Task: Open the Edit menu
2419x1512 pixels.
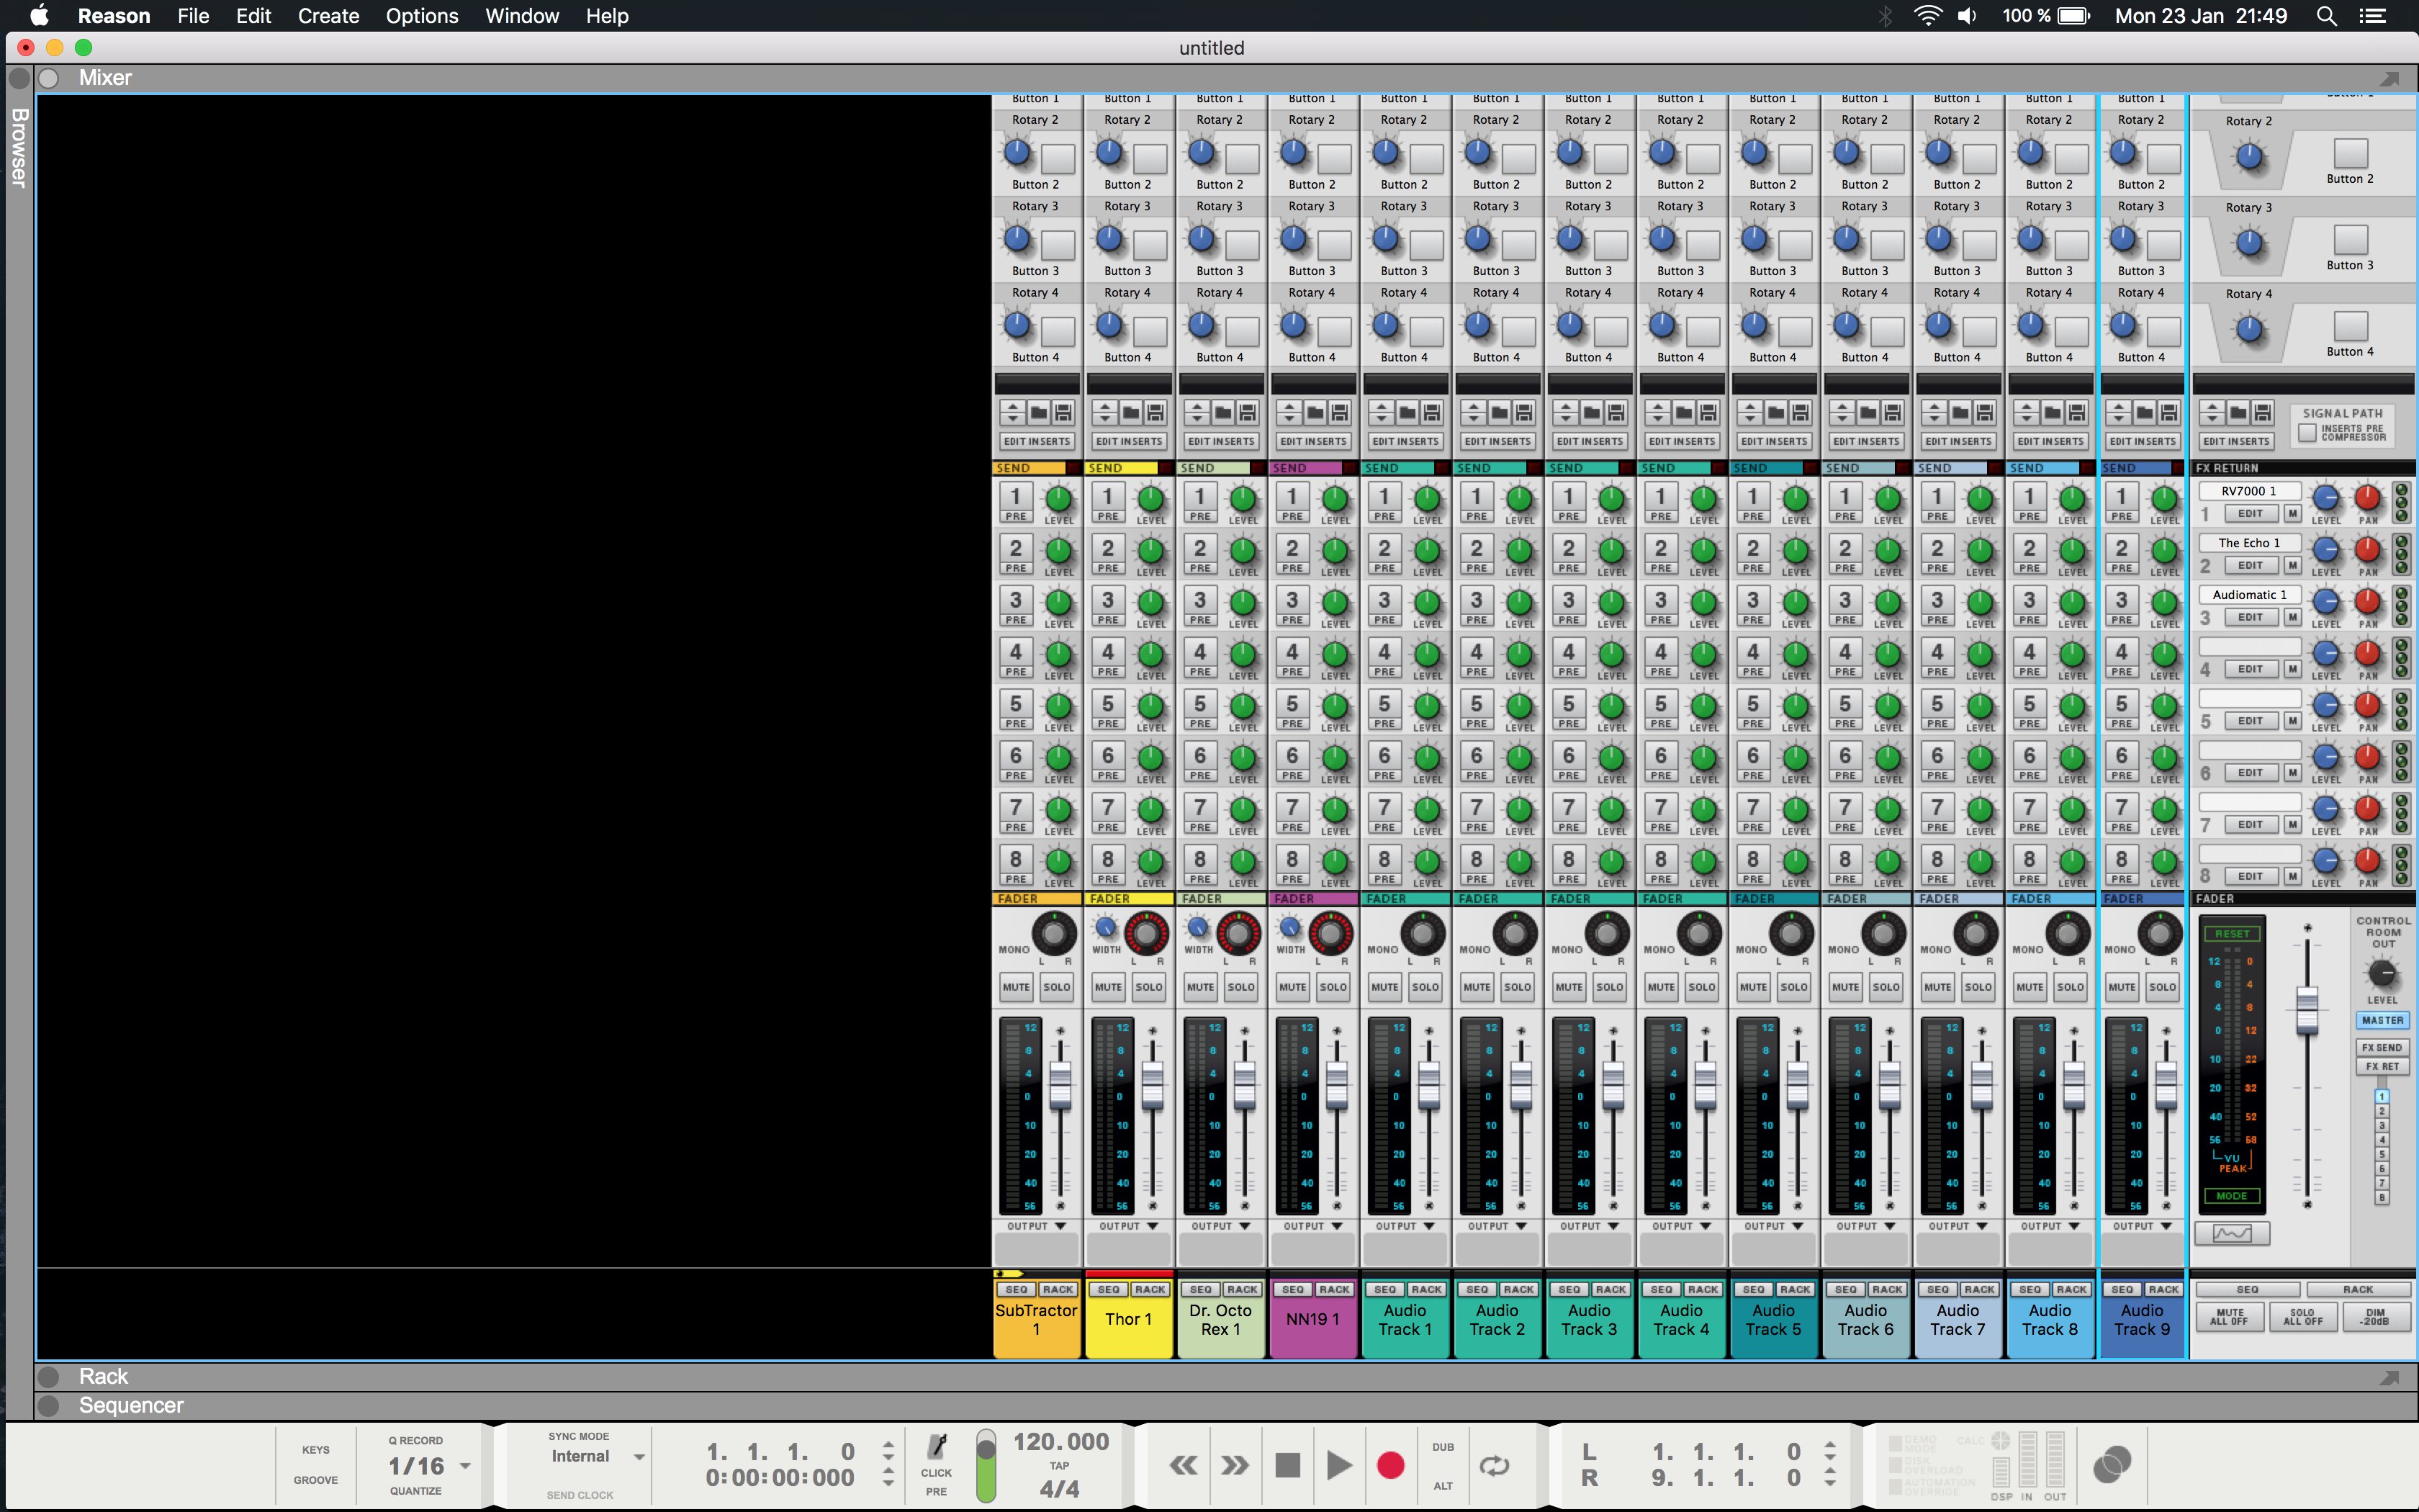Action: 254,16
